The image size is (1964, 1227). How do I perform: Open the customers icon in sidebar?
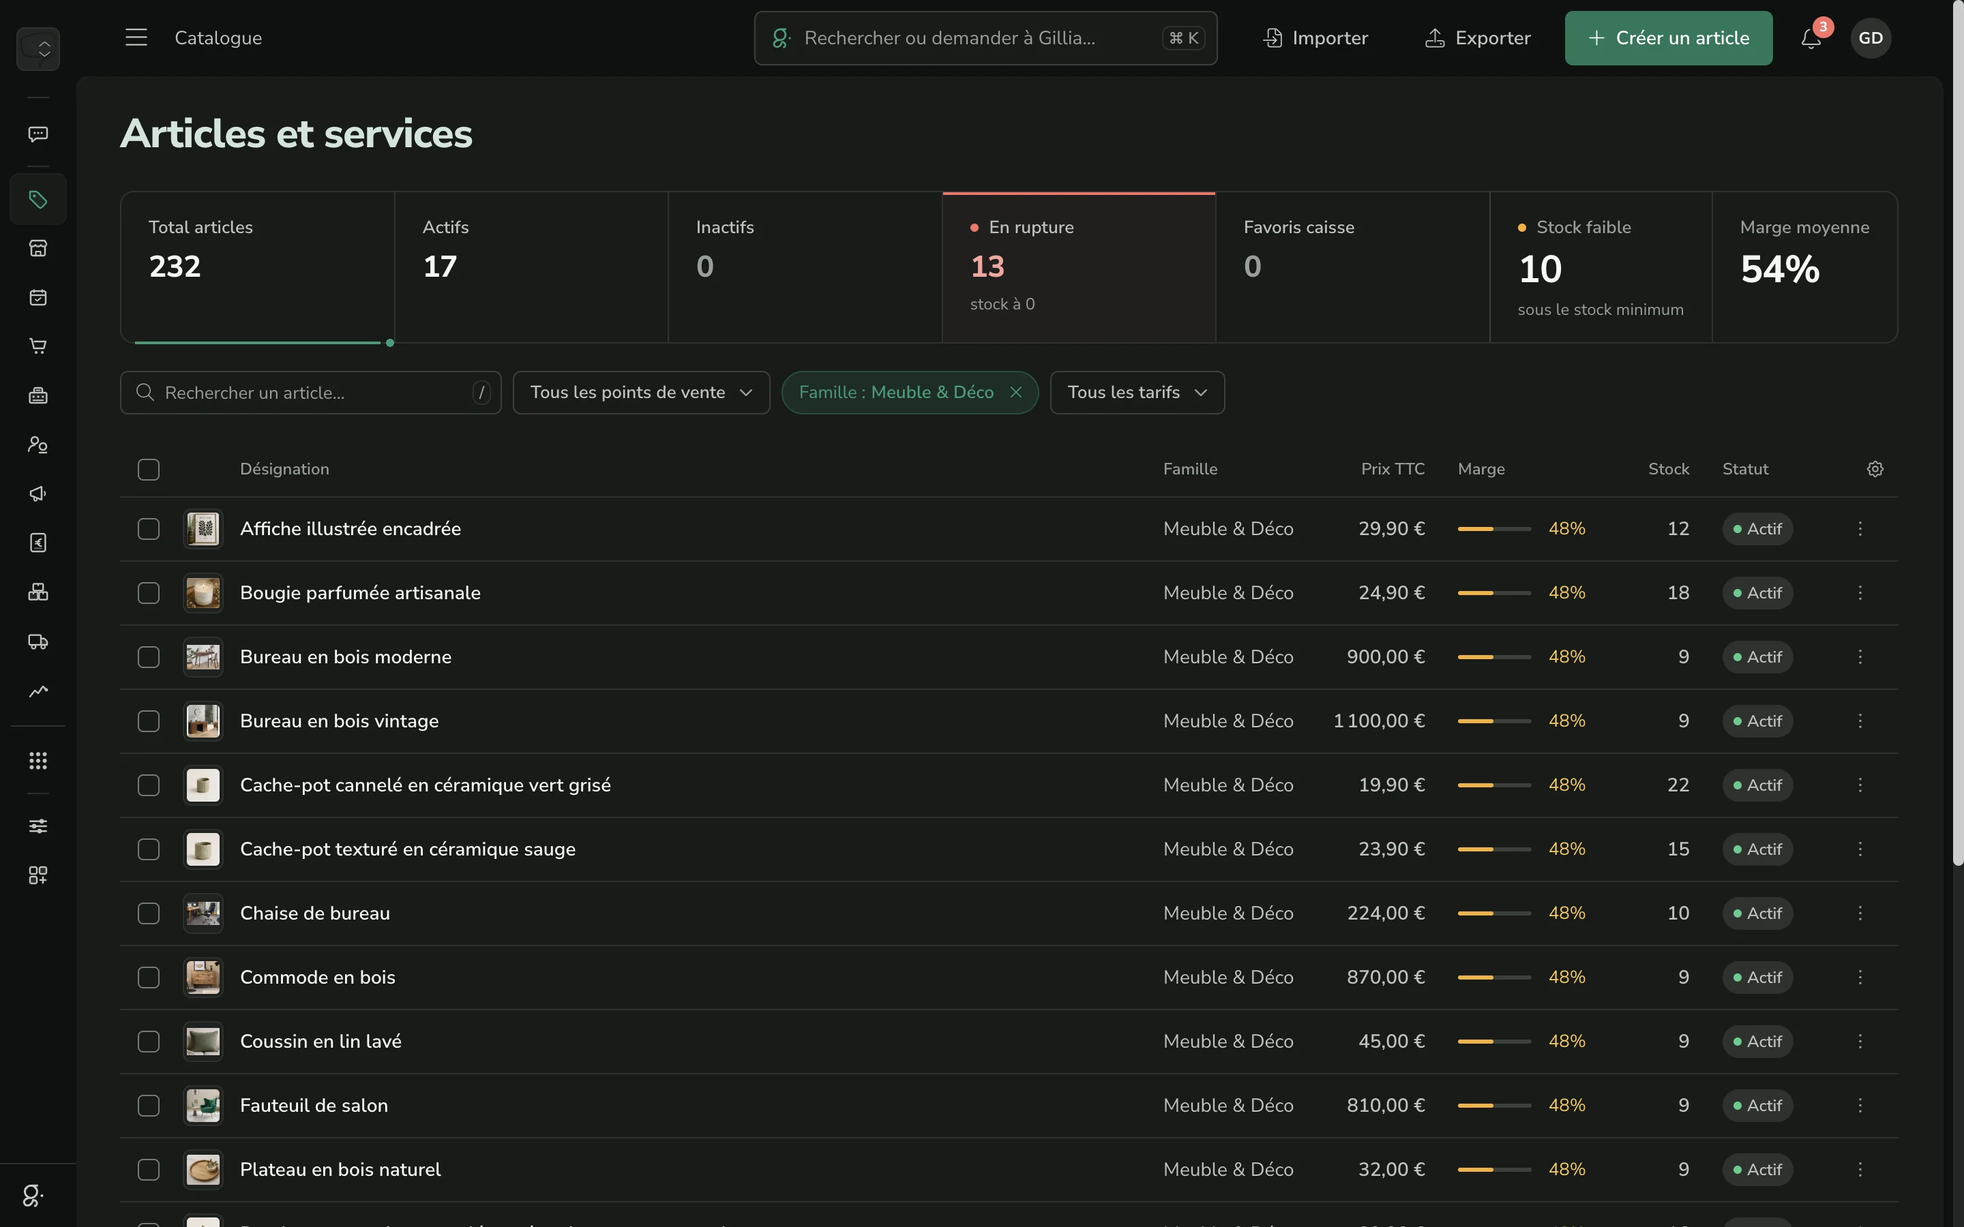pos(38,444)
